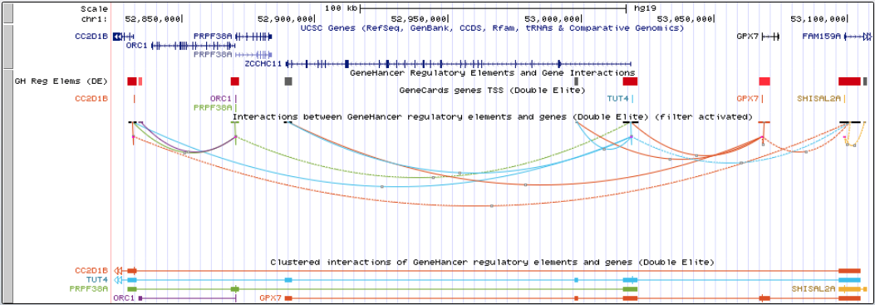Click the green PRPF38A TSS label

(x=213, y=107)
